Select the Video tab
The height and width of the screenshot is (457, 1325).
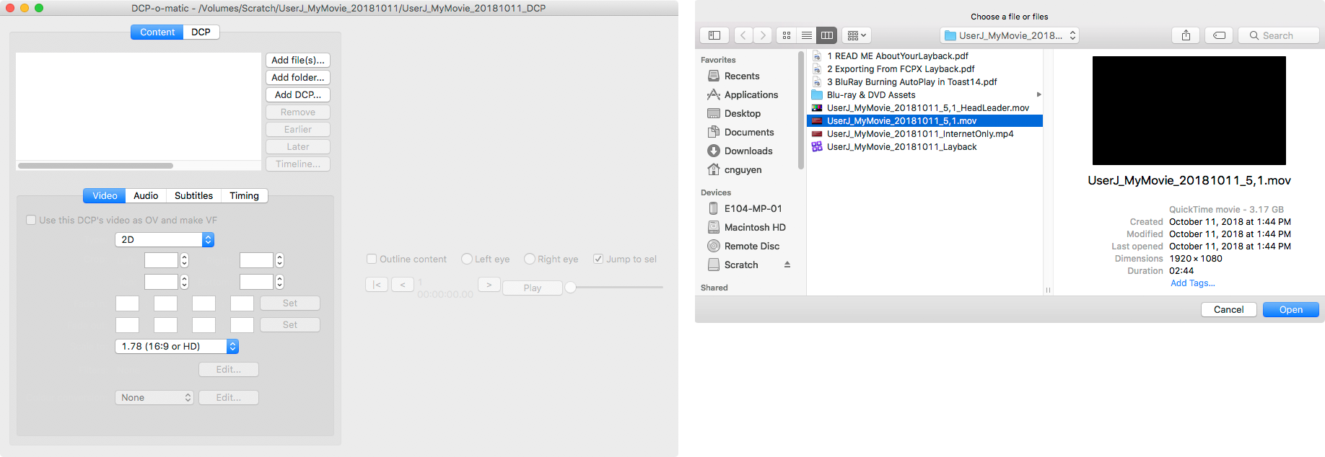click(105, 195)
